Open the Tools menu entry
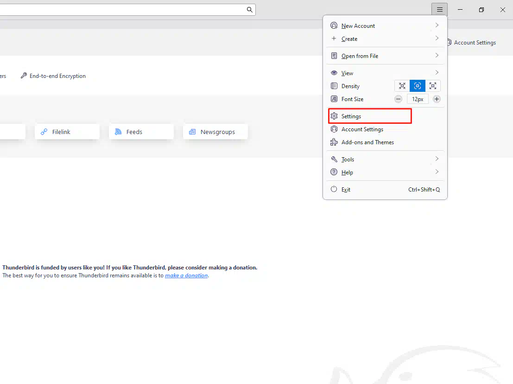This screenshot has width=513, height=384. click(385, 159)
